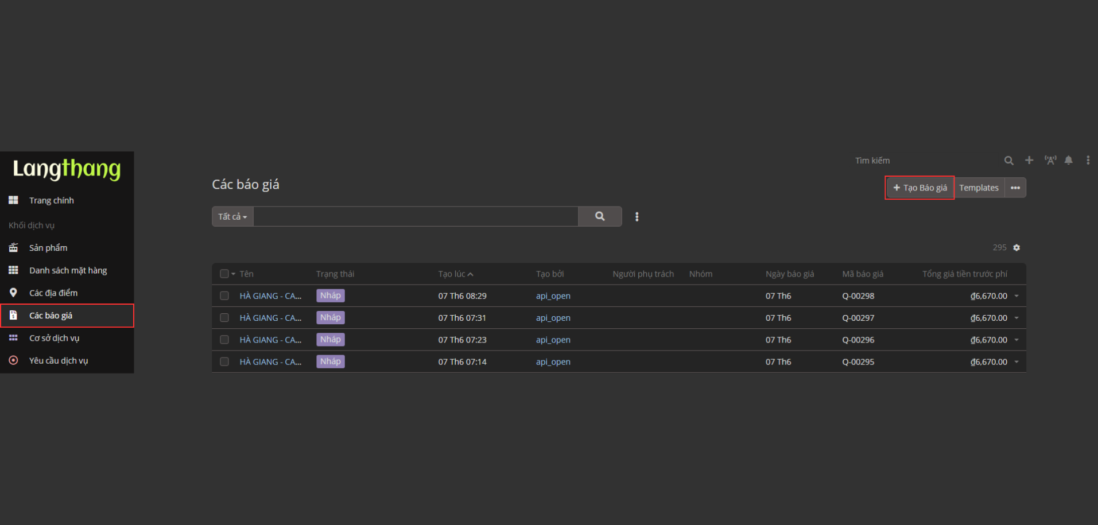Image resolution: width=1098 pixels, height=525 pixels.
Task: Open the more actions button beside Templates
Action: coord(1015,188)
